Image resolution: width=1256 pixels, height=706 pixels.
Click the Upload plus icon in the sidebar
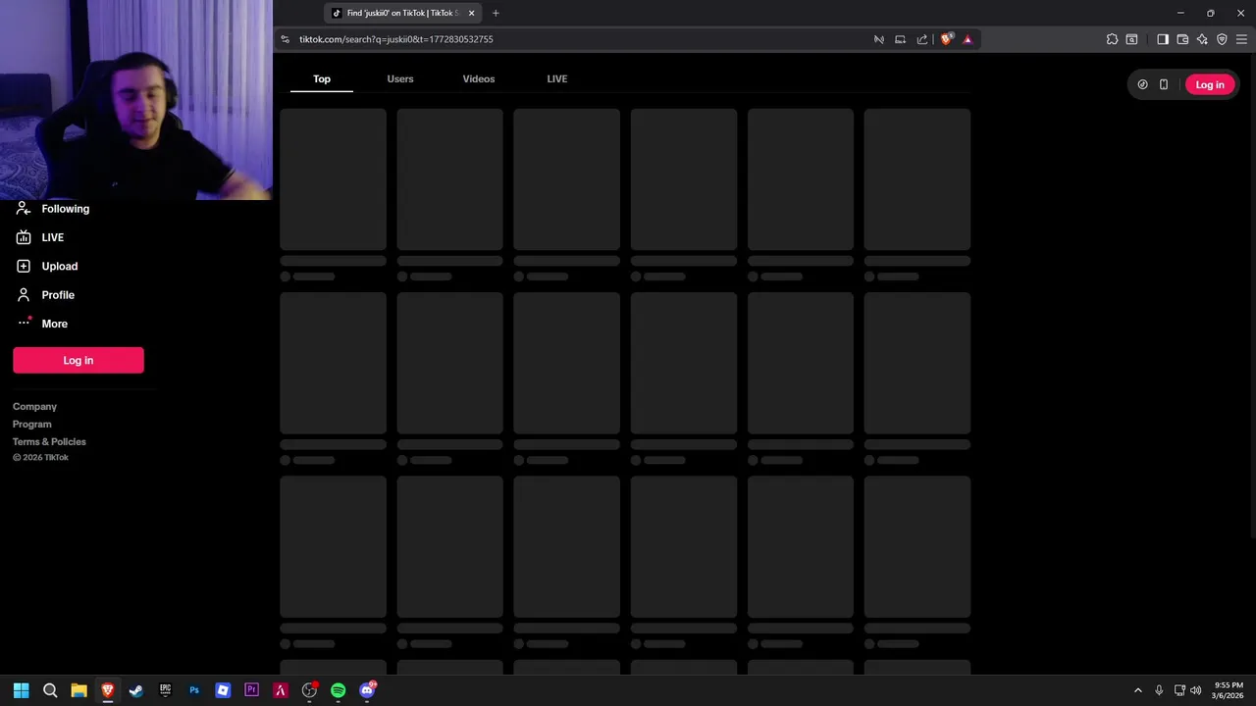click(24, 266)
